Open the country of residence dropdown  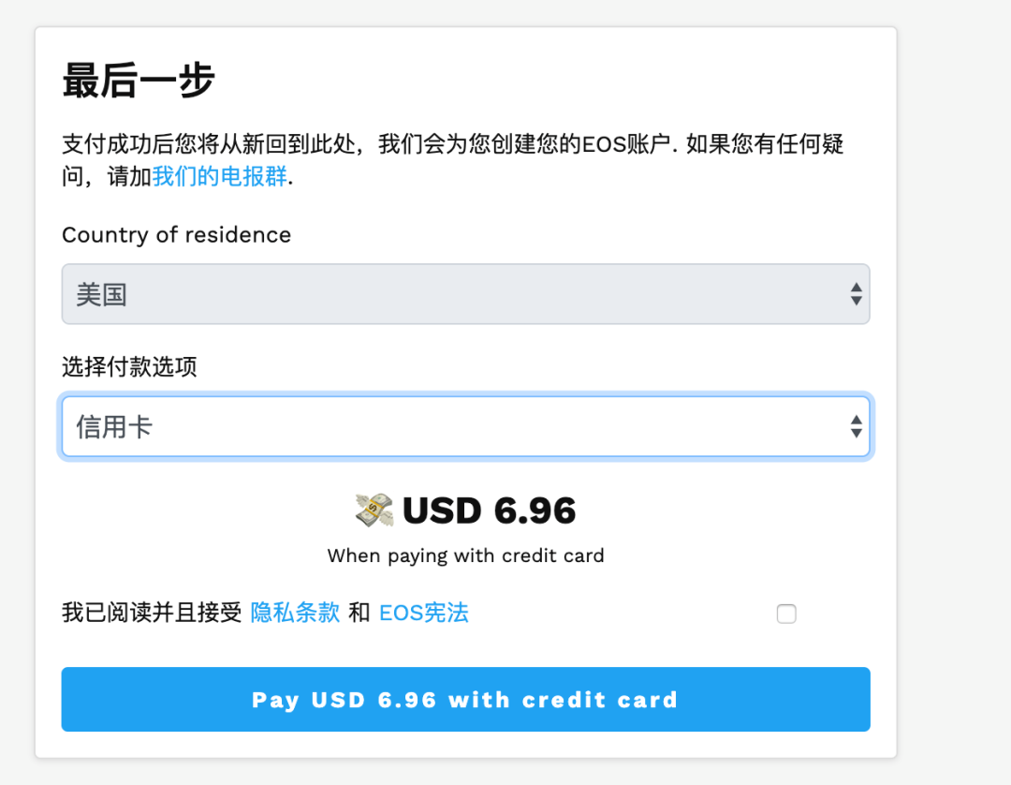point(465,294)
